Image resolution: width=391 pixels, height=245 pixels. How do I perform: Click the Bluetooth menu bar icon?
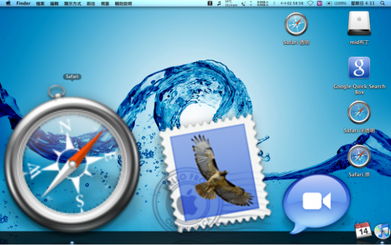point(274,3)
